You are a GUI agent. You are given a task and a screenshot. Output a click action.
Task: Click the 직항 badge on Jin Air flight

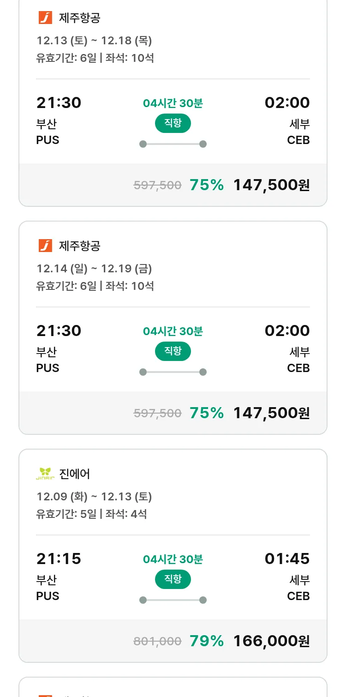173,579
